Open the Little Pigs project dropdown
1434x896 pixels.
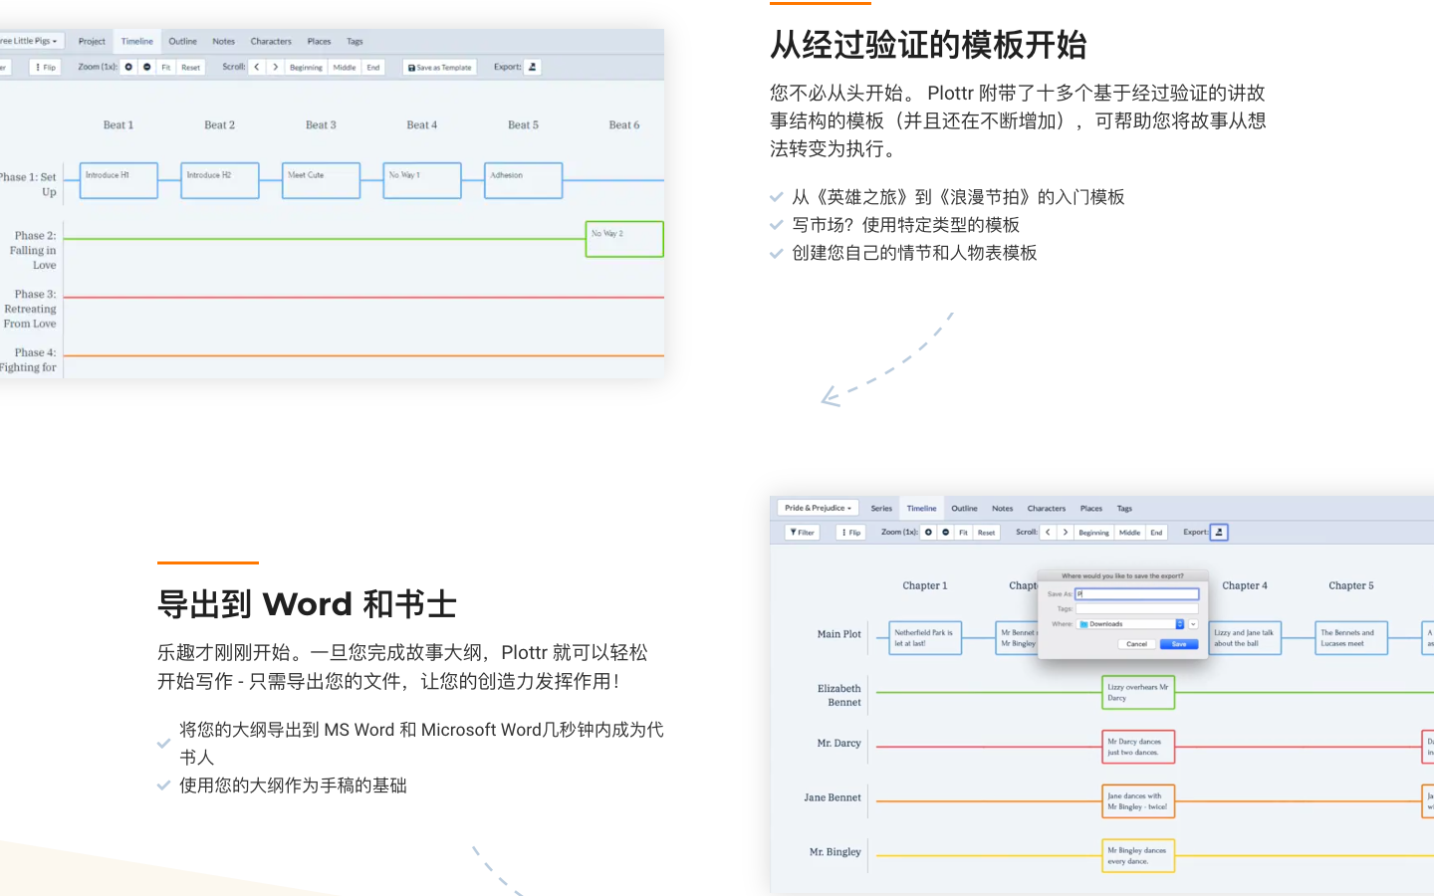[x=31, y=41]
